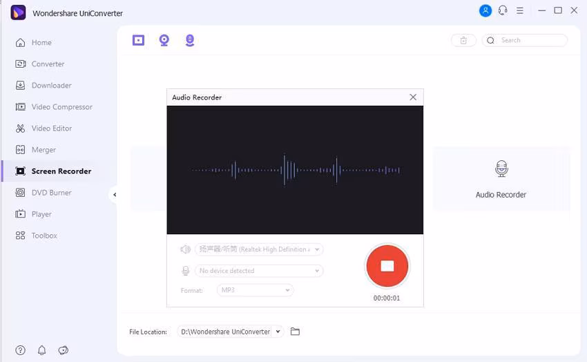Click the File Location label
This screenshot has width=587, height=362.
click(148, 332)
